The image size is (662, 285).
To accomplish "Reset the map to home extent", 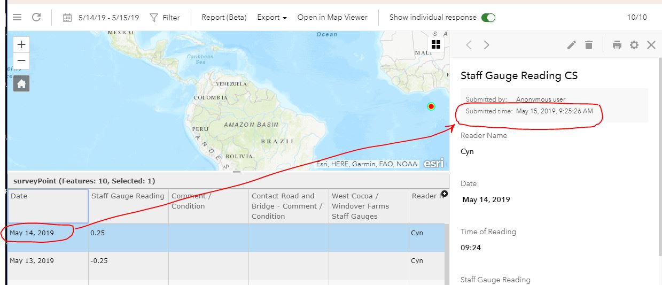I will (x=21, y=84).
